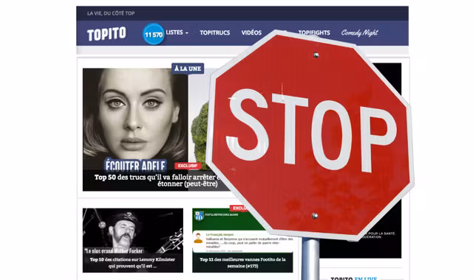Open 'Top 10 des citations sur Lemmy Kilmister' headline
The image size is (473, 280).
pos(132,262)
